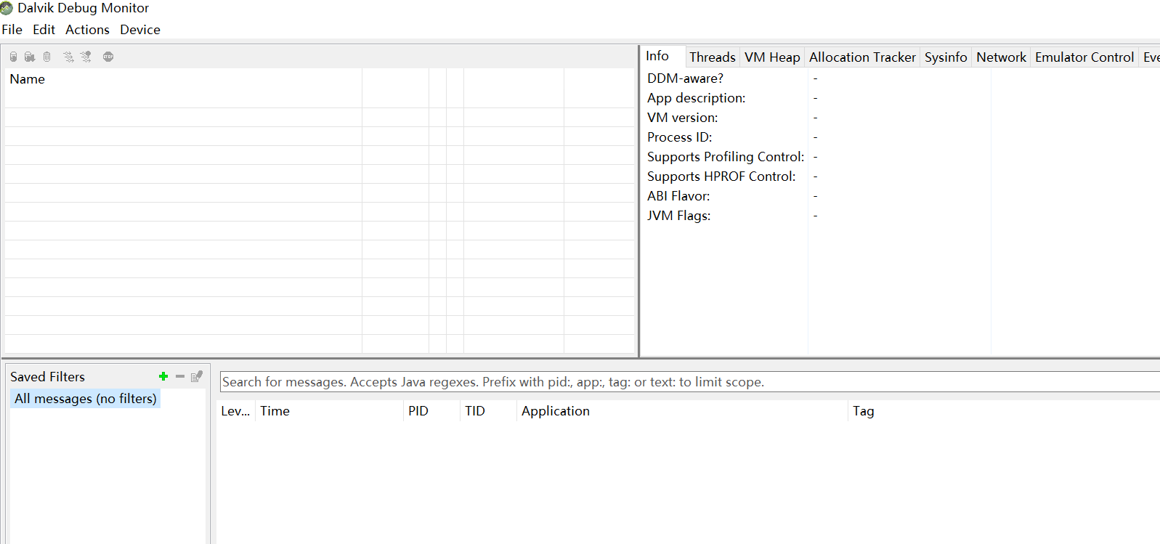This screenshot has height=544, width=1160.
Task: Select All messages (no filters) filter
Action: (x=86, y=399)
